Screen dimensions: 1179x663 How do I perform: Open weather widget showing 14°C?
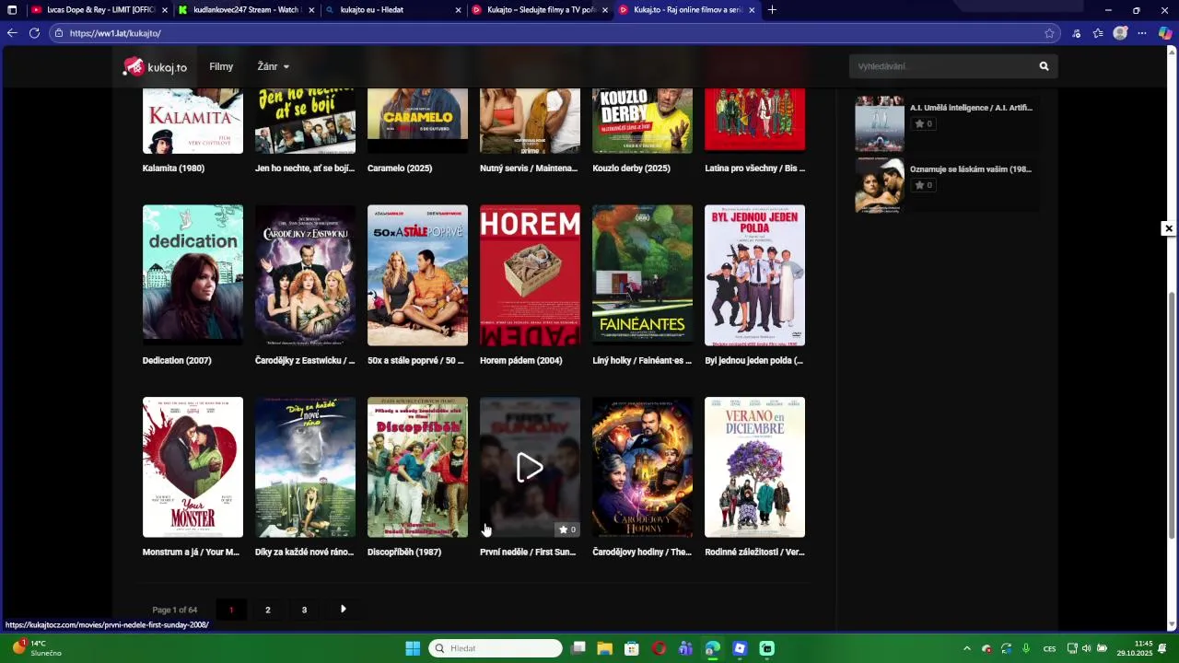tap(37, 648)
